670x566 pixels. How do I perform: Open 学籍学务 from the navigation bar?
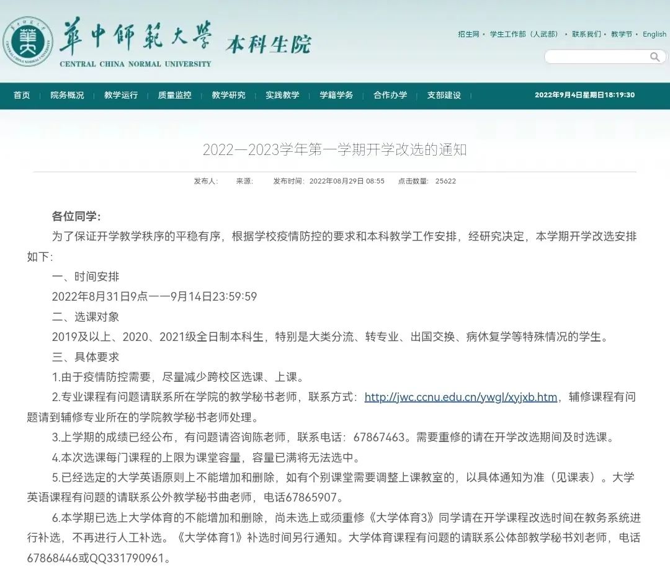[x=336, y=95]
